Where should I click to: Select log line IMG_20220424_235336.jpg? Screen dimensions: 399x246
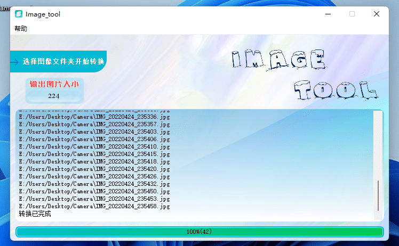(94, 117)
